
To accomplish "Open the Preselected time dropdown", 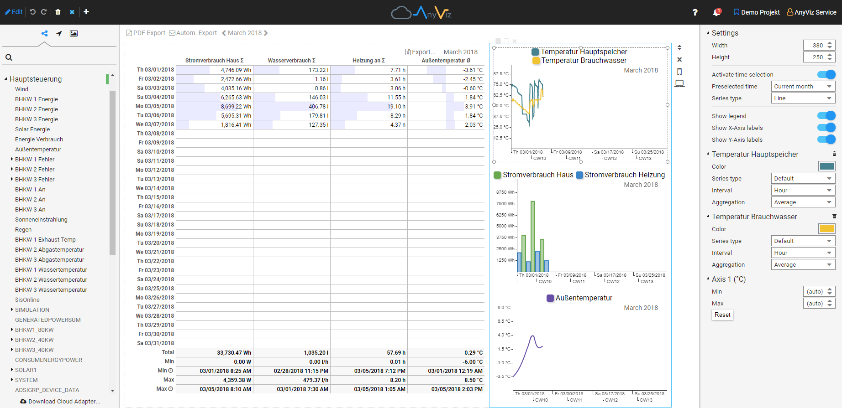I will coord(803,86).
